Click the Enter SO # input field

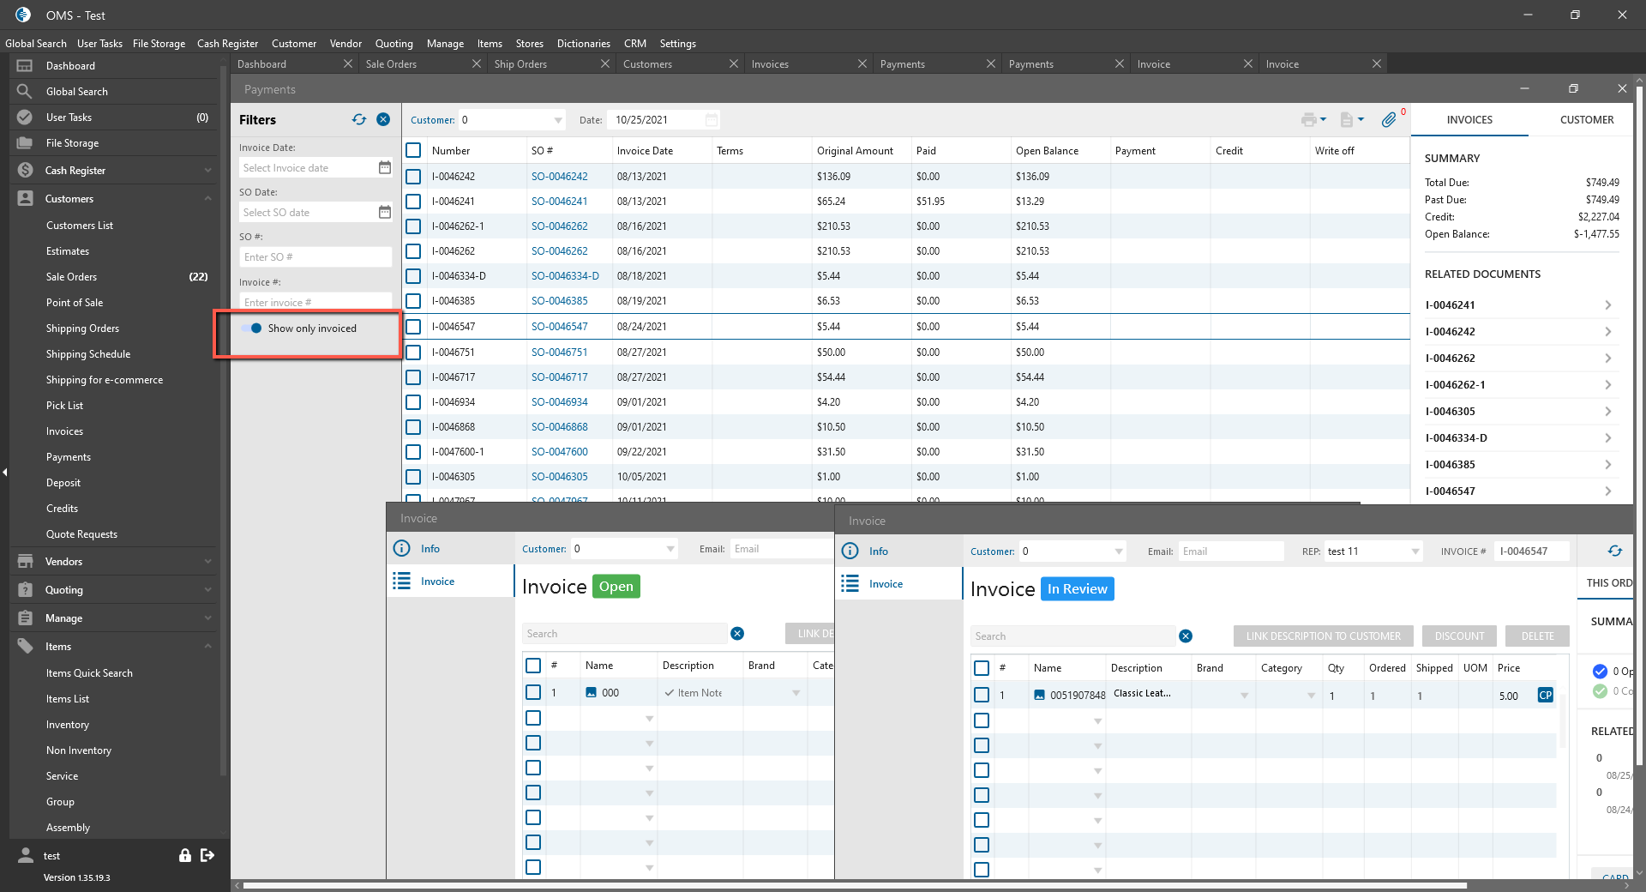coord(315,257)
